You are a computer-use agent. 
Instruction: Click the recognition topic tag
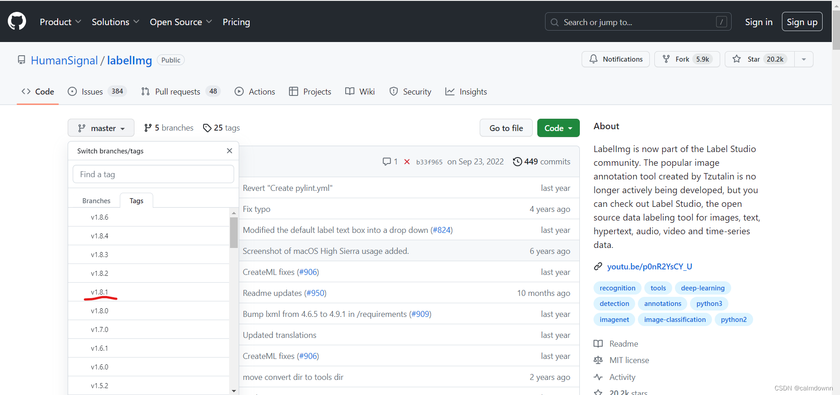pos(617,288)
